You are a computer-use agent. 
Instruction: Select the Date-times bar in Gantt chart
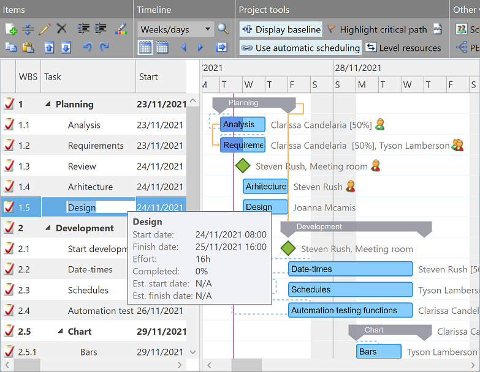click(x=350, y=269)
